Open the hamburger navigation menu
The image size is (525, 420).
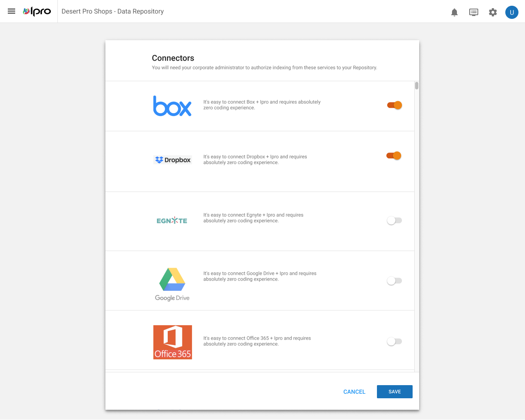click(x=11, y=11)
